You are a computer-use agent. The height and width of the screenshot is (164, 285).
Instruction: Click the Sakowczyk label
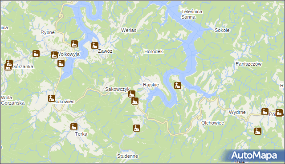(117, 89)
